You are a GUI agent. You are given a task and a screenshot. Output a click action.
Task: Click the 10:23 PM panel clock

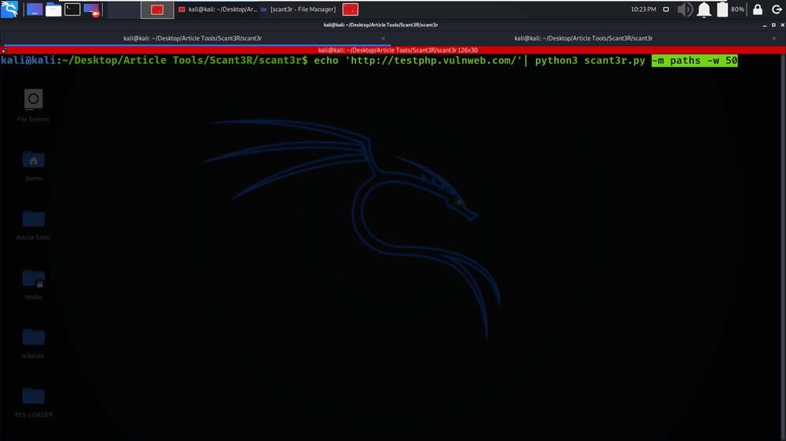(643, 9)
